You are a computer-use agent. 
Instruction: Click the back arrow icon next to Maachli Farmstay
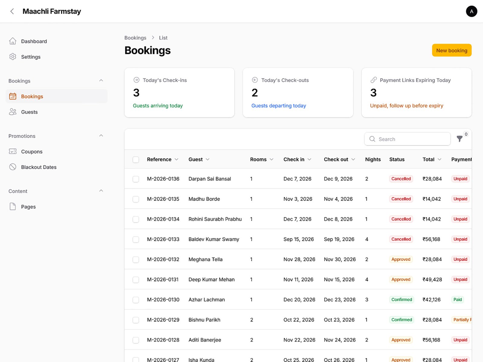point(12,11)
